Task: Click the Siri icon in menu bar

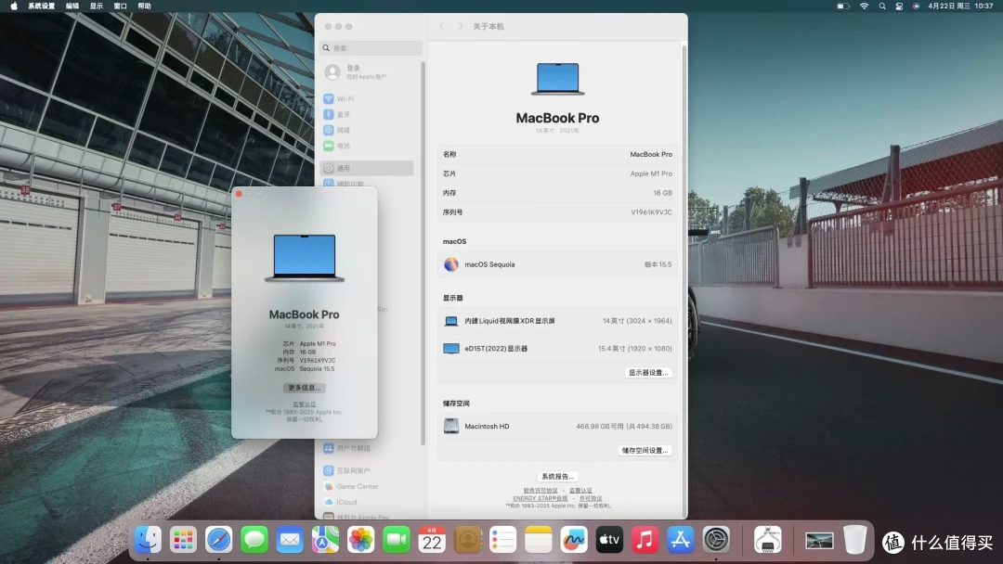Action: point(916,6)
